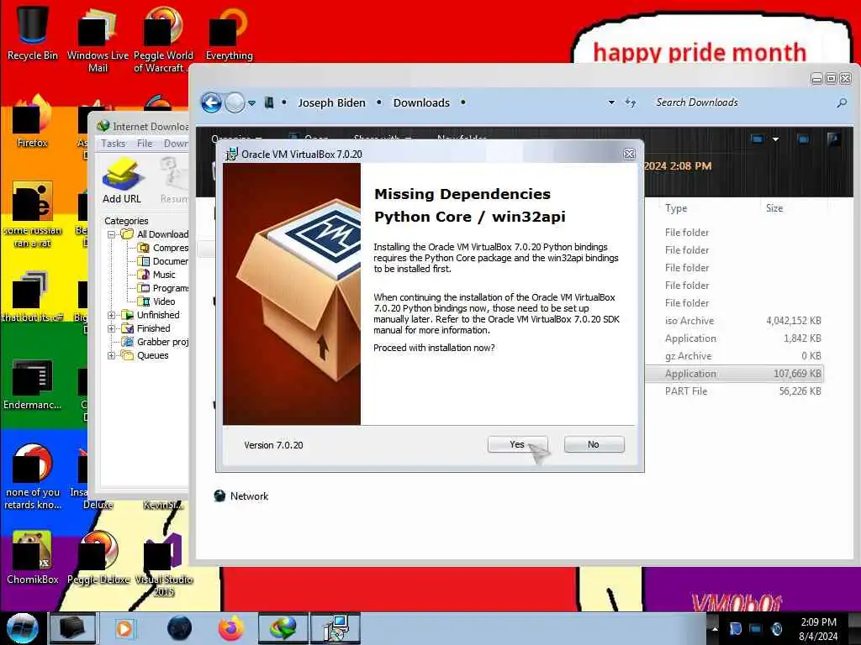This screenshot has height=645, width=861.
Task: Open Explorer help icon in toolbar
Action: [x=833, y=139]
